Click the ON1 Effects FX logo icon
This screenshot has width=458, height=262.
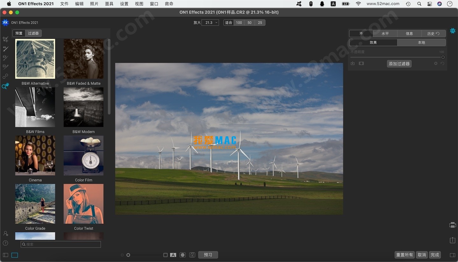[x=5, y=23]
